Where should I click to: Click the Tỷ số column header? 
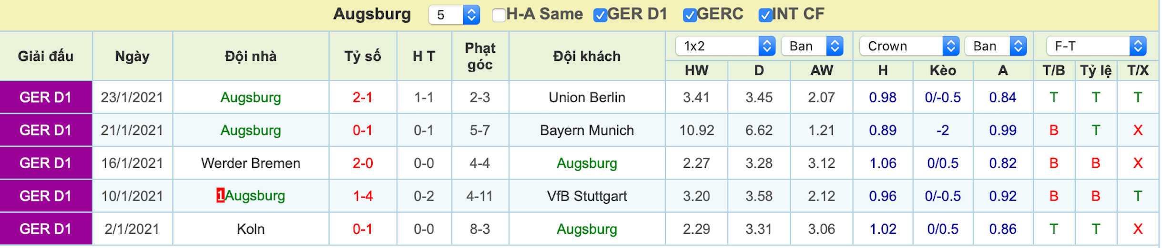coord(363,56)
